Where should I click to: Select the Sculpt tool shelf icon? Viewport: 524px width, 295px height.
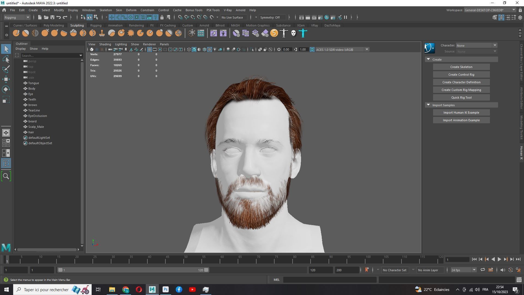pos(16,33)
